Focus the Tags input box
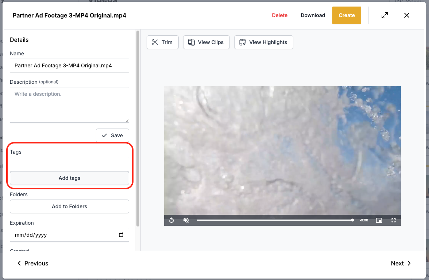 click(x=69, y=164)
